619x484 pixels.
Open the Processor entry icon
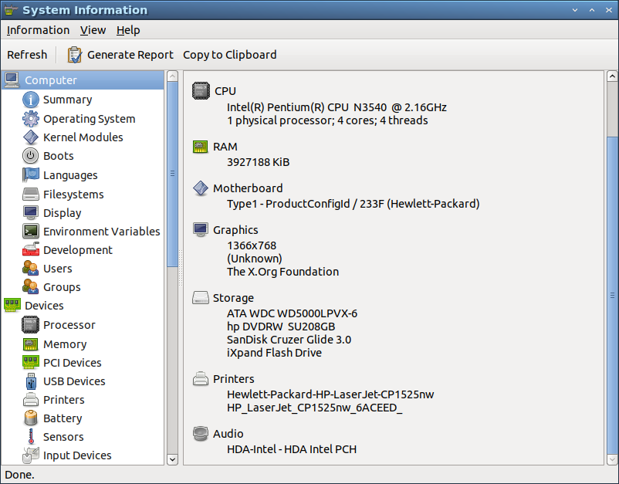tap(31, 325)
